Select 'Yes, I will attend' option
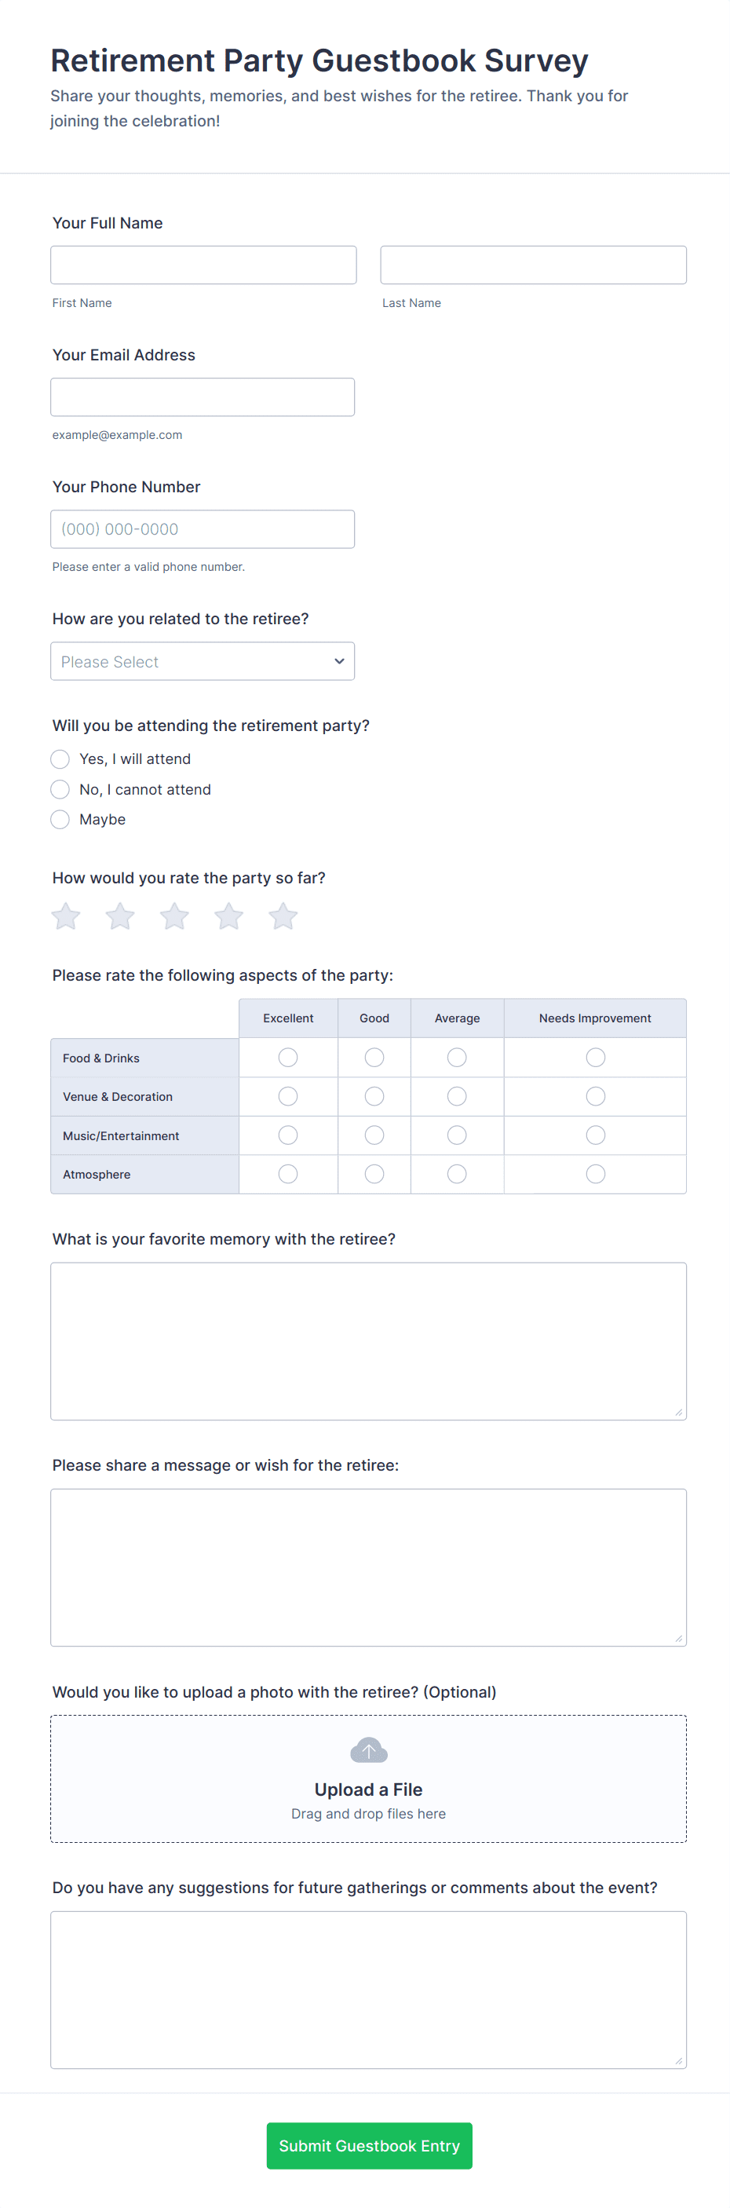 (60, 759)
